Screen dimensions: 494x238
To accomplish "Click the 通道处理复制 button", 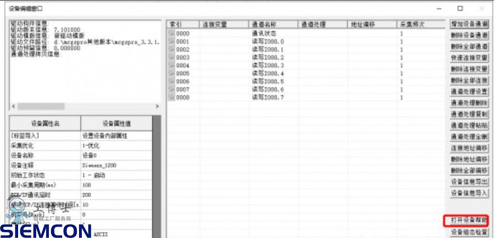I will click(x=469, y=114).
